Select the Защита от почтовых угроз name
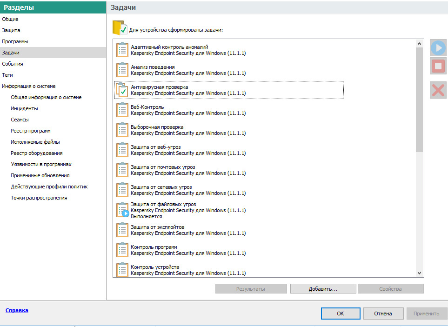Screen dimensions: 448x327 (163, 167)
